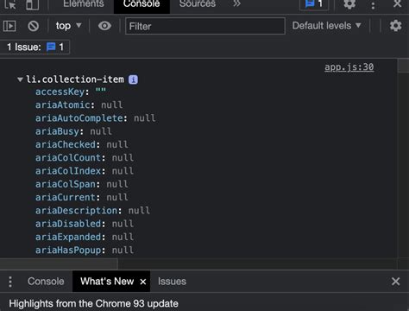Open the drawer three-dot menu
Viewport: 409px width, 311px height.
(10, 282)
